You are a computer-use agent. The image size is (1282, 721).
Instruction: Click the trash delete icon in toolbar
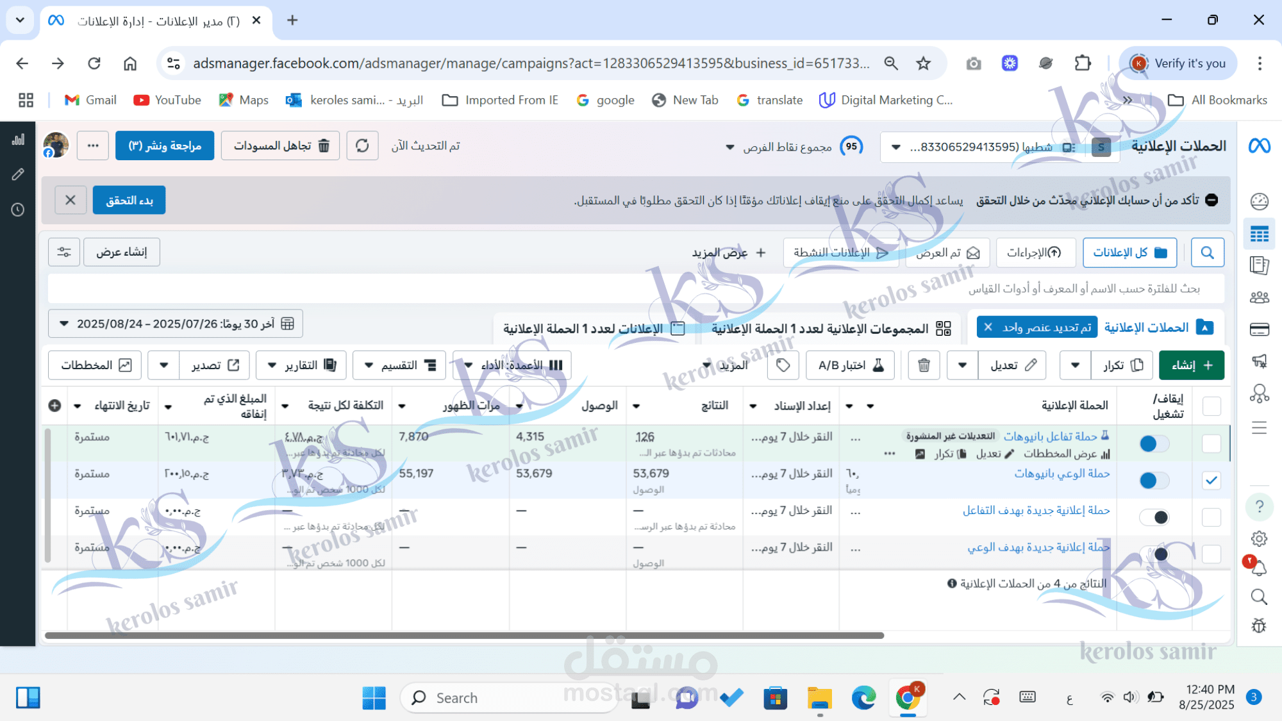[924, 365]
